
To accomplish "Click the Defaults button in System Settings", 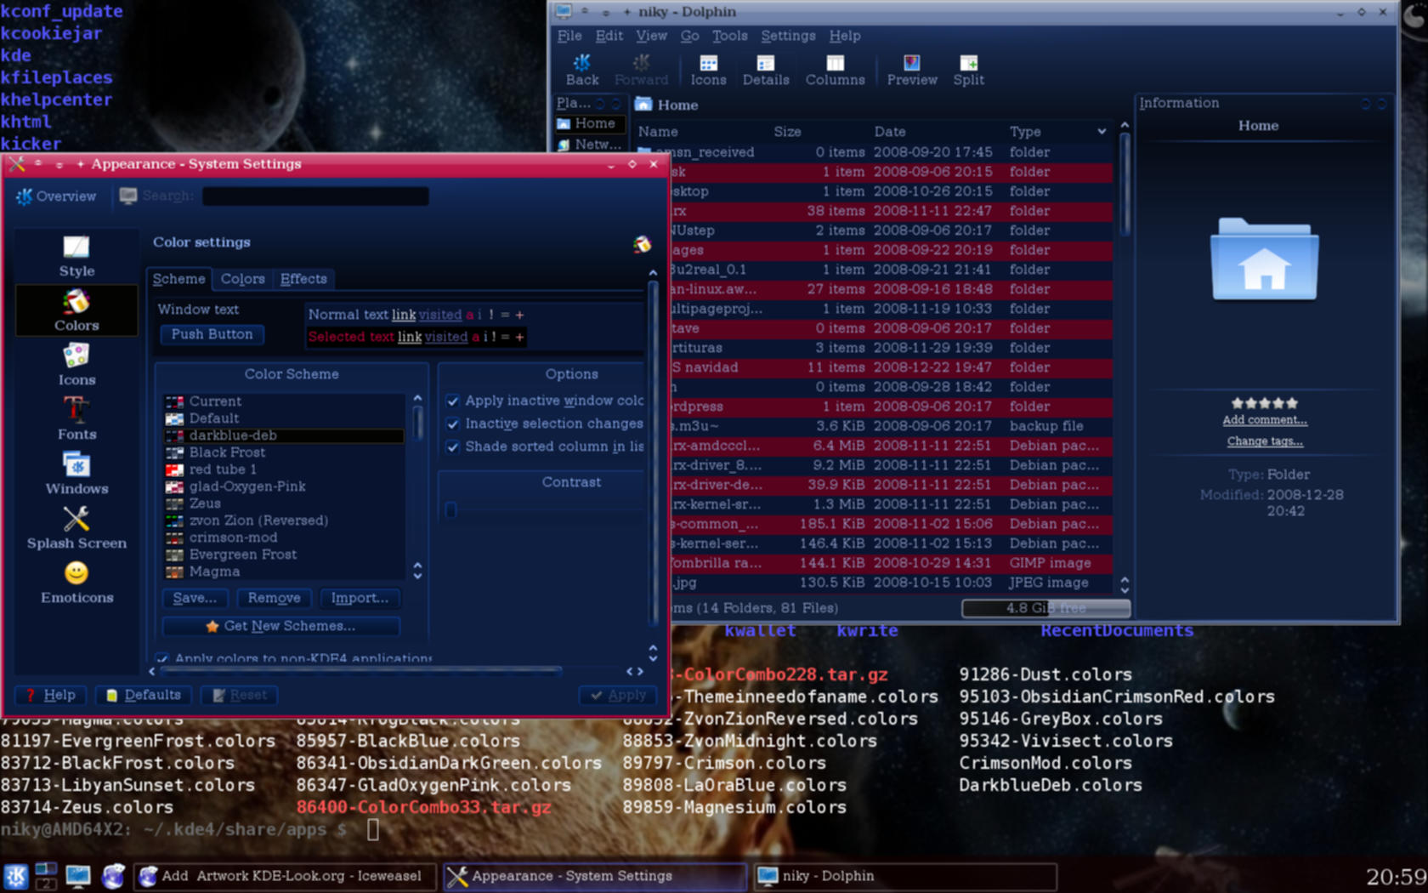I will click(144, 695).
